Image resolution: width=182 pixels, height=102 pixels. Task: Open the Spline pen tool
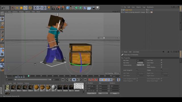pos(72,8)
